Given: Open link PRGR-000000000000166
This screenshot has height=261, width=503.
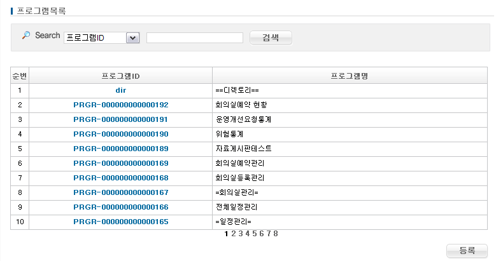Looking at the screenshot, I should tap(120, 207).
